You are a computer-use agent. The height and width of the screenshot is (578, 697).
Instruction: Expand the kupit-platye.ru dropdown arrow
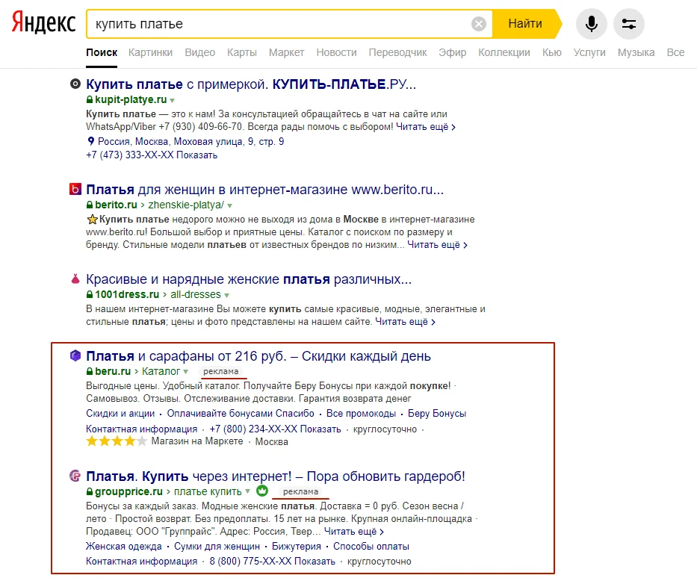click(173, 100)
